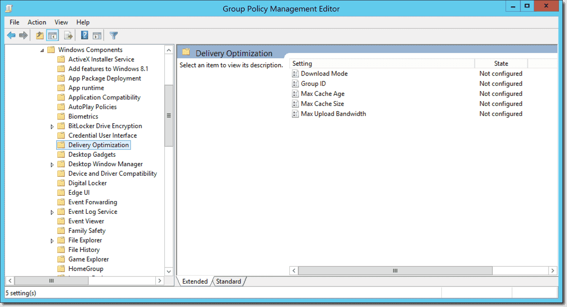This screenshot has width=567, height=307.
Task: Open the Action menu
Action: (x=37, y=22)
